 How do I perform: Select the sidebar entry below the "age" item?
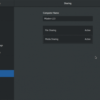pyautogui.click(x=7, y=52)
